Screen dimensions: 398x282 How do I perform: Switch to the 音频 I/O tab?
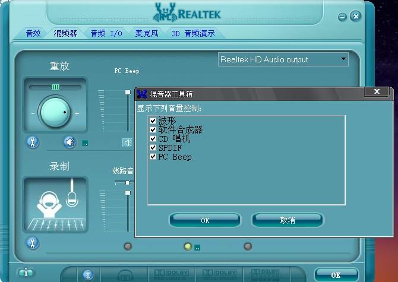tap(106, 33)
